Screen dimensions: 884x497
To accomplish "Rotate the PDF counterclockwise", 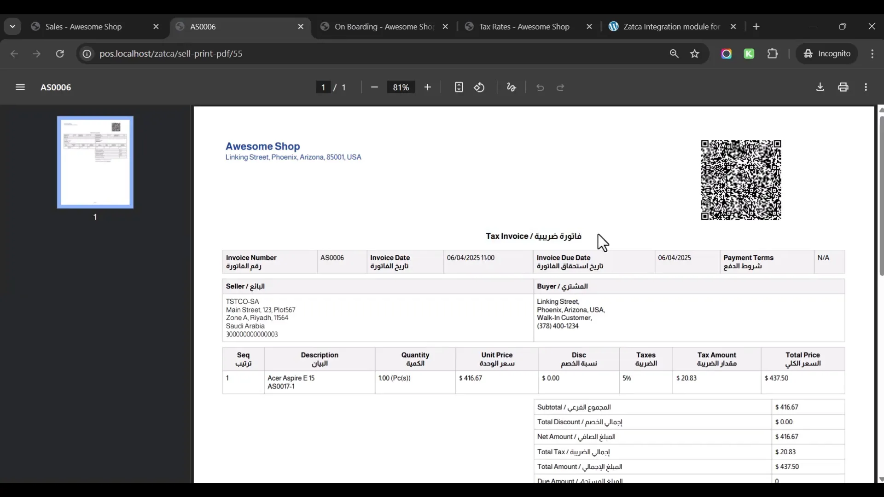I will (479, 87).
